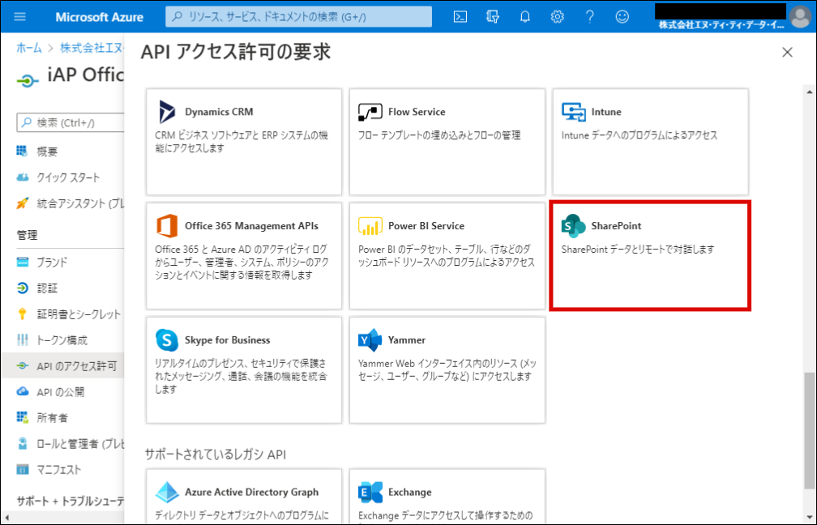Select API のアクセス許可 menu item
The height and width of the screenshot is (525, 817).
pyautogui.click(x=63, y=366)
